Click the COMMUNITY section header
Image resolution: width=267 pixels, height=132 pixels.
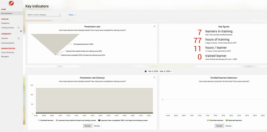click(6, 34)
